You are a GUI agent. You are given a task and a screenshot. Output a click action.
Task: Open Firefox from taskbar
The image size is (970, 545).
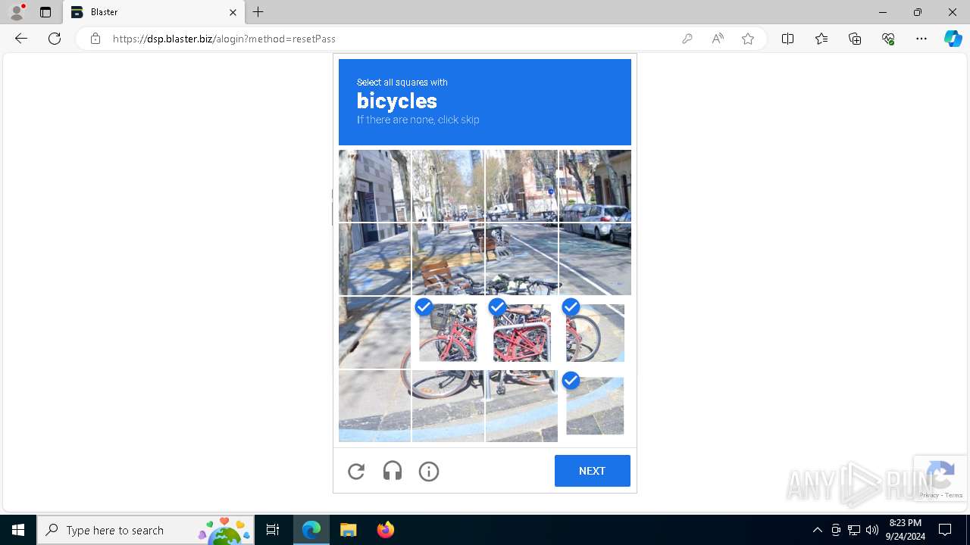385,530
